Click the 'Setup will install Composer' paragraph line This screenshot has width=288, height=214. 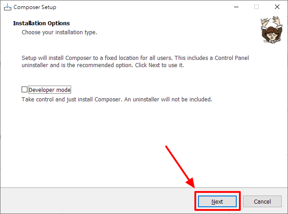(x=135, y=58)
